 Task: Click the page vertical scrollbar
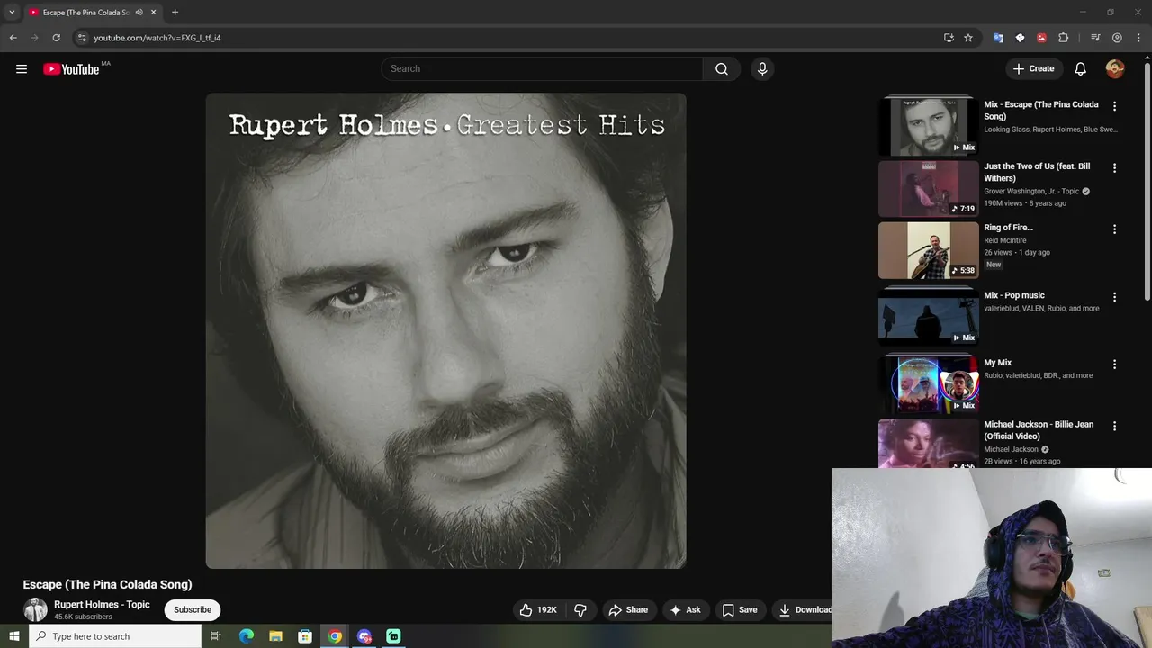pyautogui.click(x=1147, y=180)
